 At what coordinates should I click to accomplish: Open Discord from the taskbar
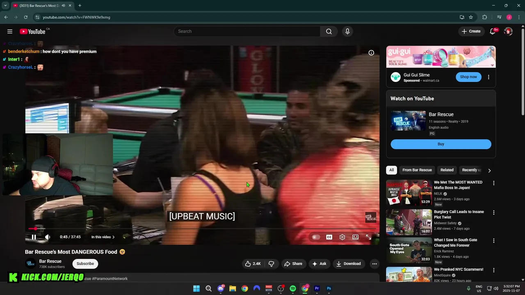pos(221,288)
